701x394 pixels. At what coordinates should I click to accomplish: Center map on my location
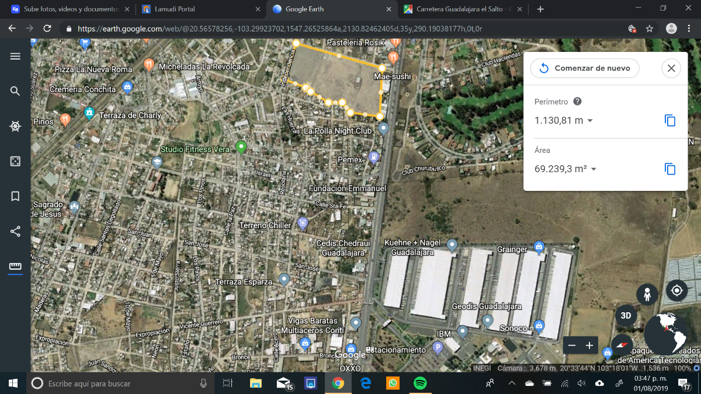point(676,290)
